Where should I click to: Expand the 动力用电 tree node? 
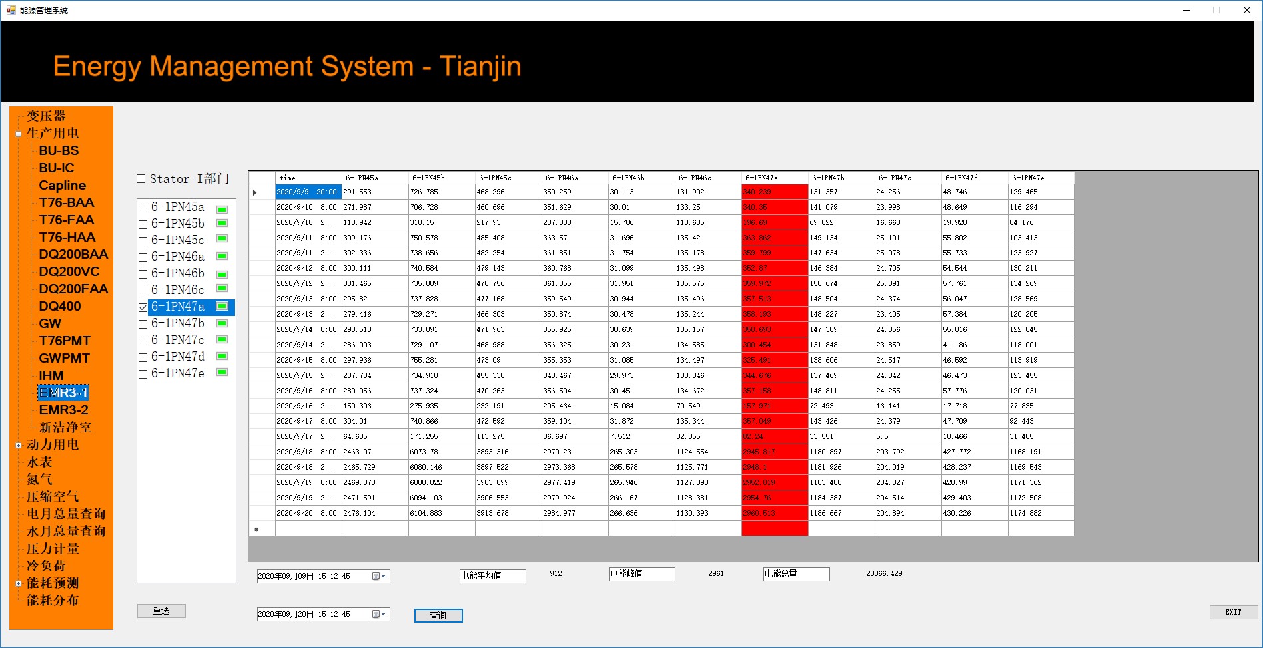tap(18, 445)
